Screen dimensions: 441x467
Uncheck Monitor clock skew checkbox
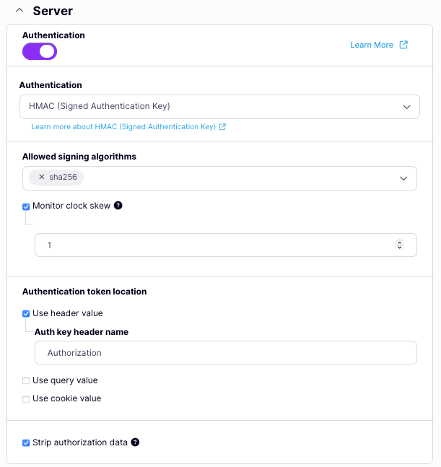coord(27,206)
